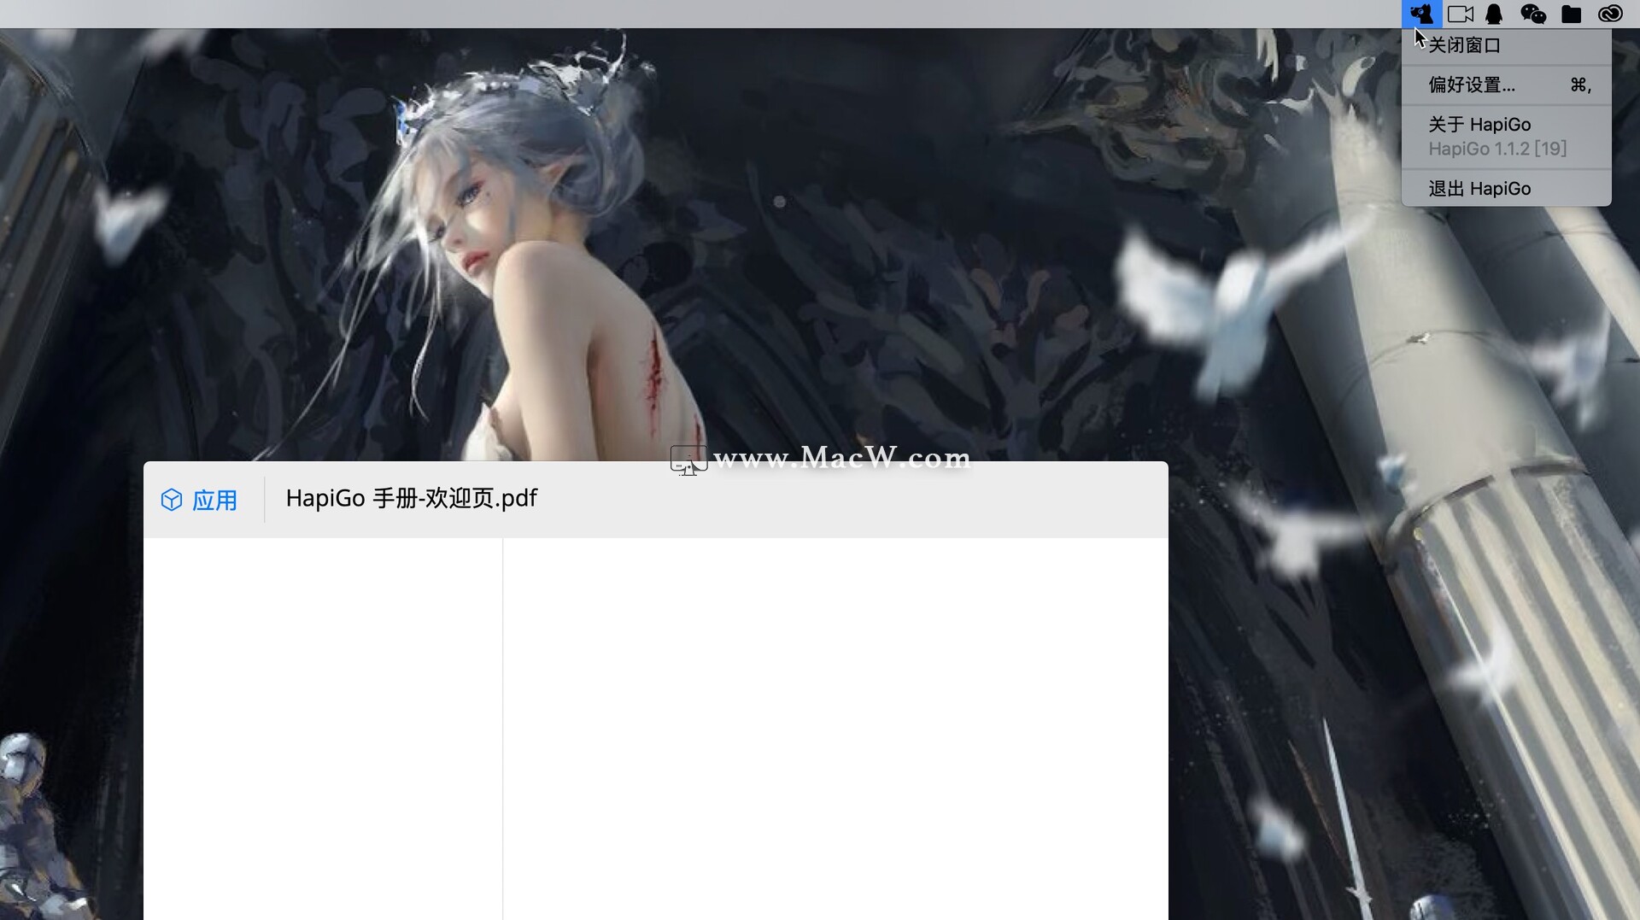Click the search field containing HapiGo 手册-欢迎页.pdf
This screenshot has width=1640, height=920.
(716, 499)
